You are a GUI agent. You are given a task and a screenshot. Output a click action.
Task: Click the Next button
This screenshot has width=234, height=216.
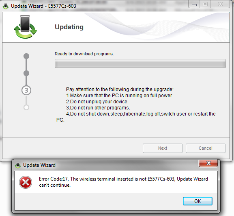coord(163,148)
